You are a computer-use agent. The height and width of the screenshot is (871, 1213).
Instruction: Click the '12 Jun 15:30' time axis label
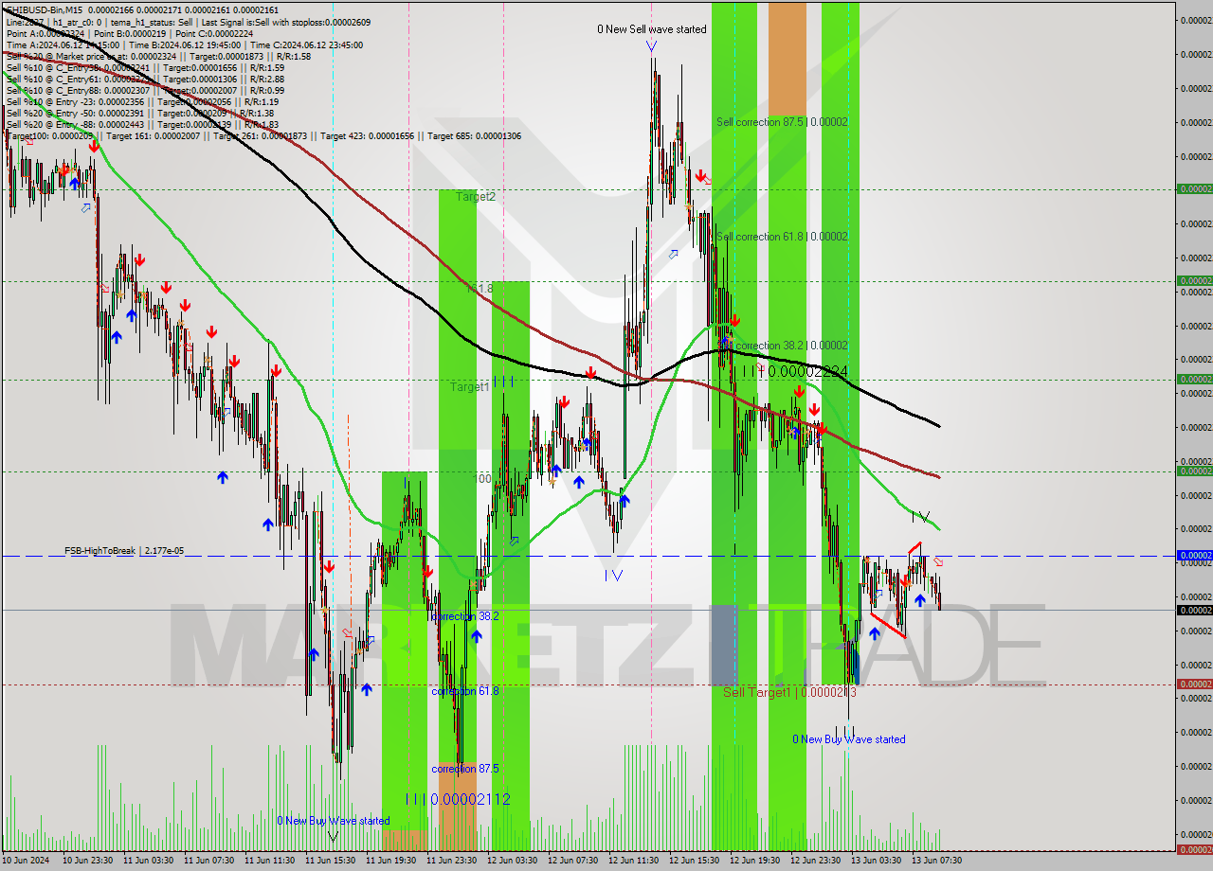[696, 861]
